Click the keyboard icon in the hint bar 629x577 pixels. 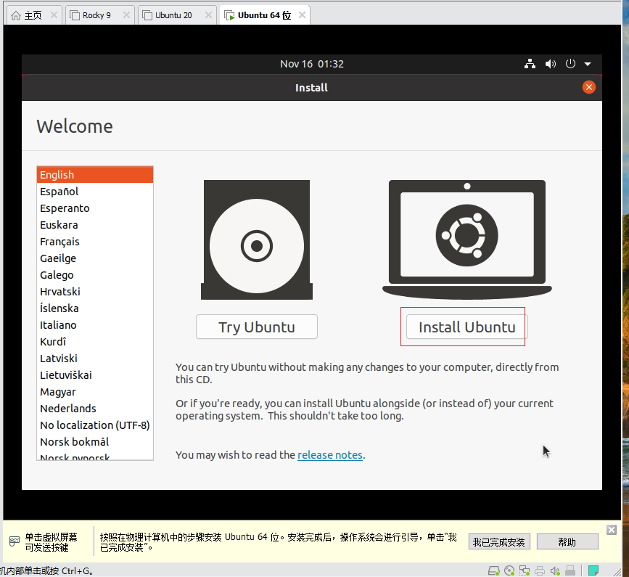click(15, 541)
